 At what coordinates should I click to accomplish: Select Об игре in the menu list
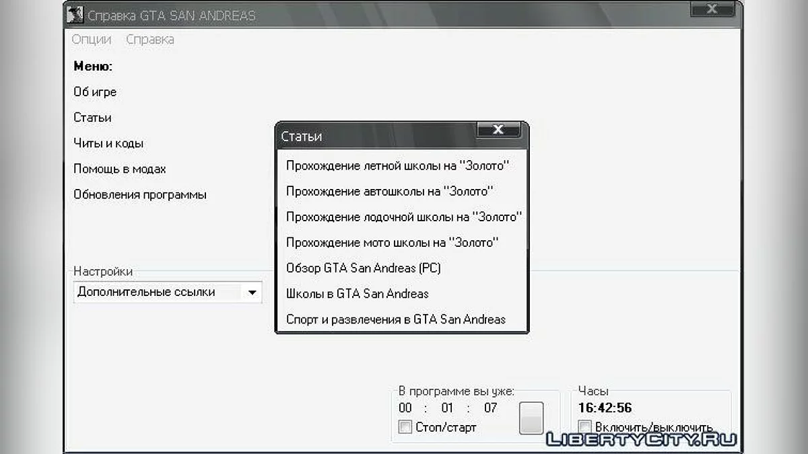point(95,92)
